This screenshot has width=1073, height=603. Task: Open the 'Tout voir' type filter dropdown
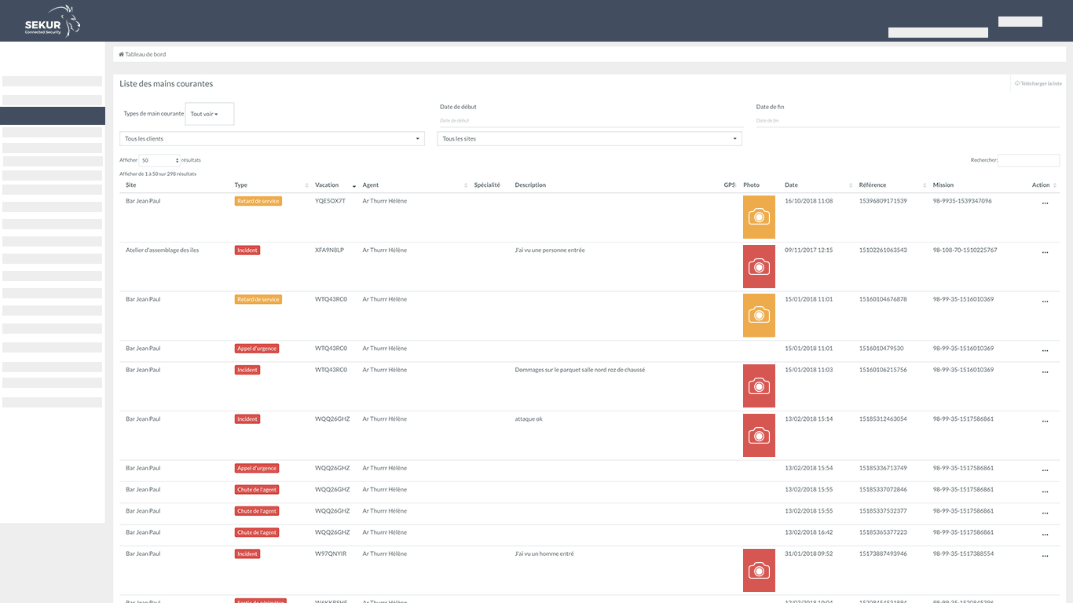tap(209, 114)
